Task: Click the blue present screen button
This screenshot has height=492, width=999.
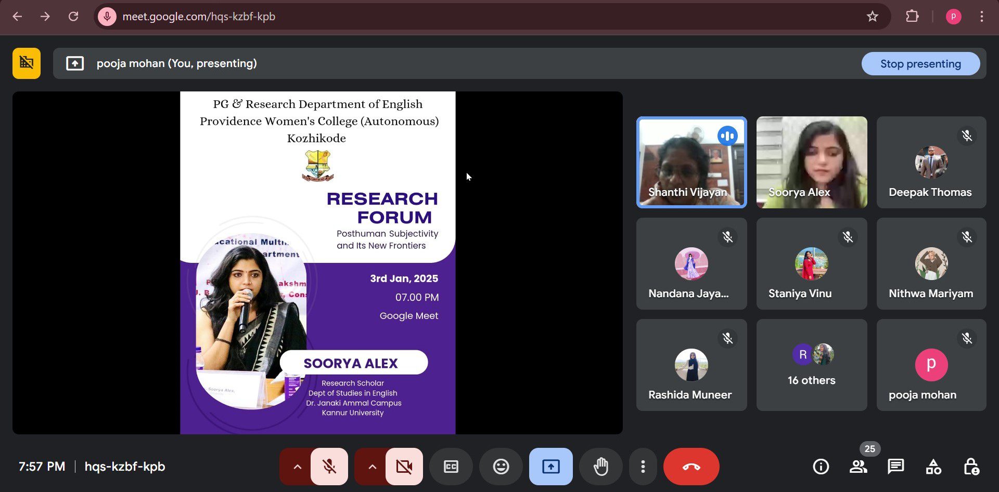Action: pos(550,467)
